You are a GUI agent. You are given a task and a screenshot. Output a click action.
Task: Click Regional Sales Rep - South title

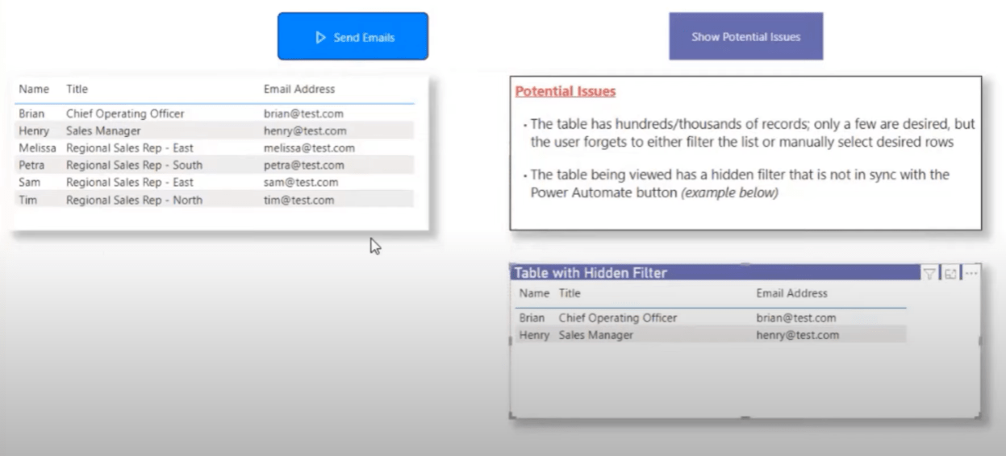click(x=134, y=165)
